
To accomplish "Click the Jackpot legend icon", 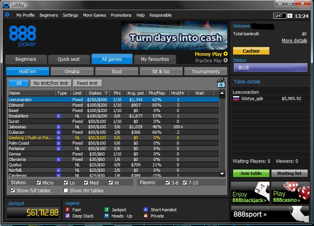I will click(x=107, y=210).
